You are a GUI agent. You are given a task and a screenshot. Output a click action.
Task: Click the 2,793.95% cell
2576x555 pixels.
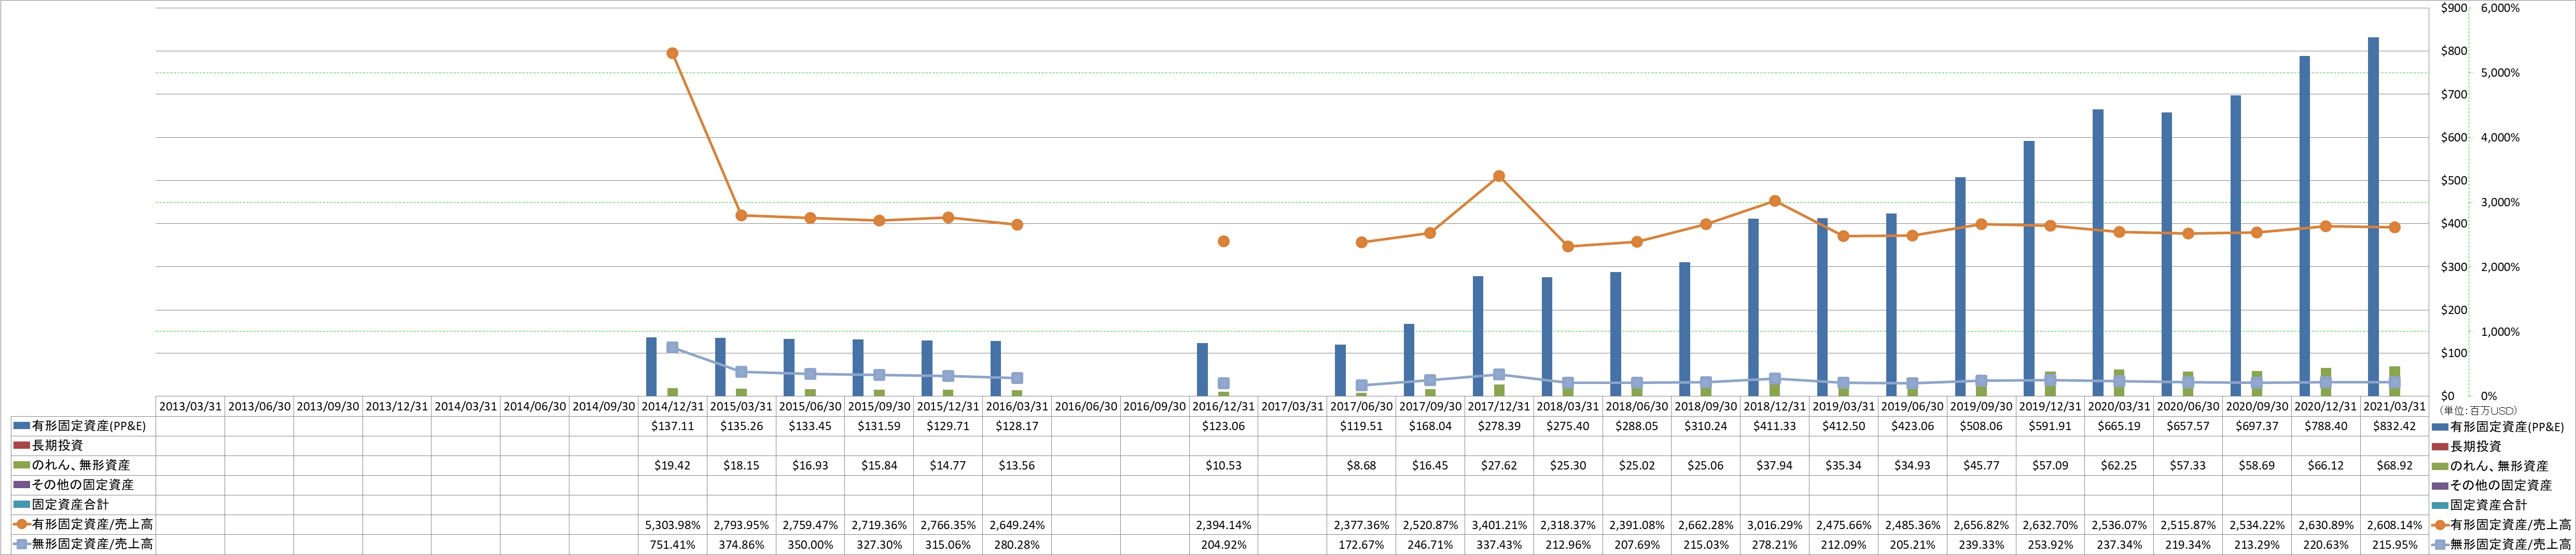742,524
